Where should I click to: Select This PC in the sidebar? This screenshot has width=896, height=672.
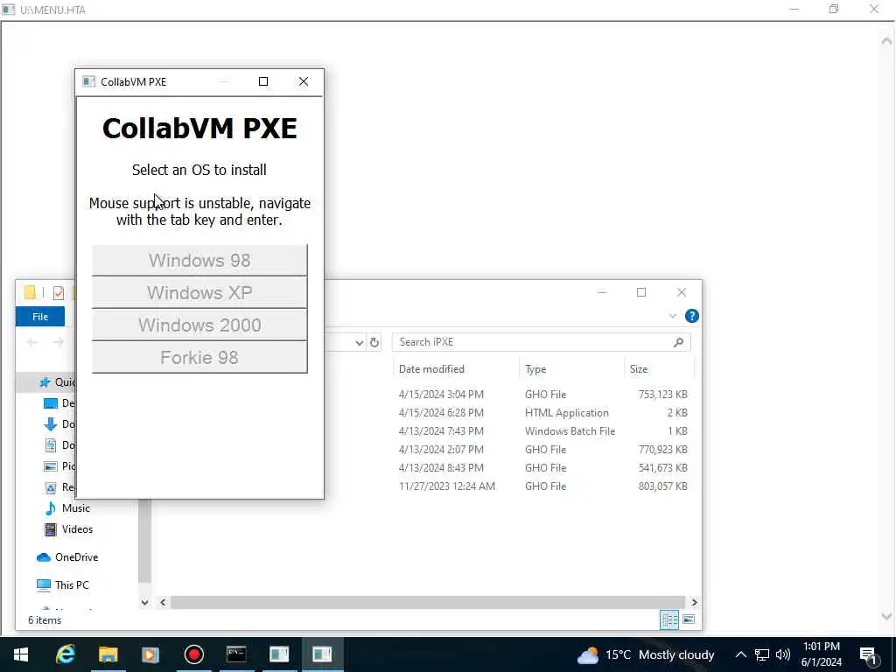tap(72, 585)
